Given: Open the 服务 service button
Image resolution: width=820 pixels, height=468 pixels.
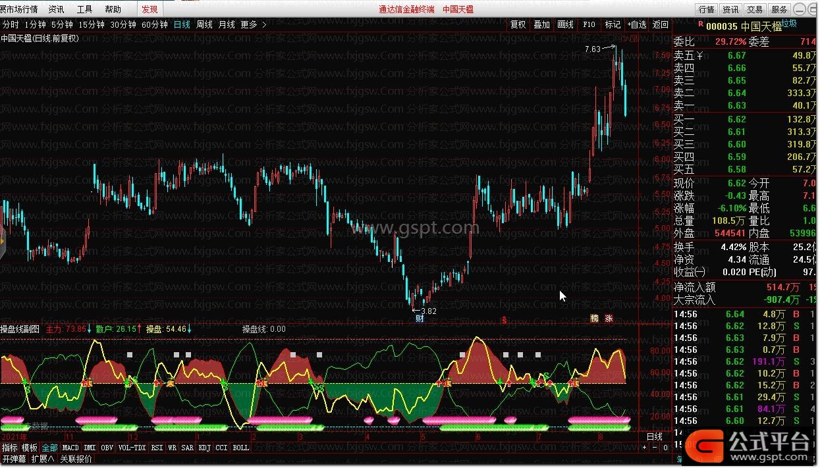Looking at the screenshot, I should pyautogui.click(x=779, y=9).
